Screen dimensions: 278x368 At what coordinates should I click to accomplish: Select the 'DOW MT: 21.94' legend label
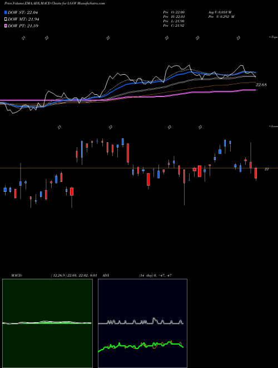click(24, 20)
